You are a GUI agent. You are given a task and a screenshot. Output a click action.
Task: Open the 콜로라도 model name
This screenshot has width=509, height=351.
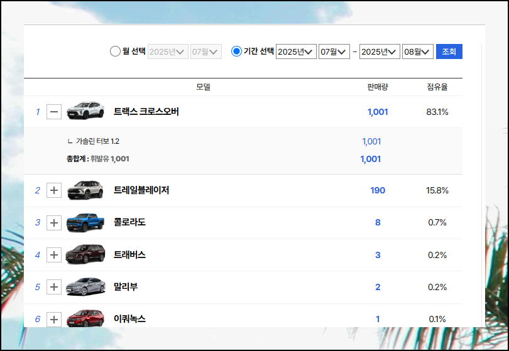pos(129,222)
